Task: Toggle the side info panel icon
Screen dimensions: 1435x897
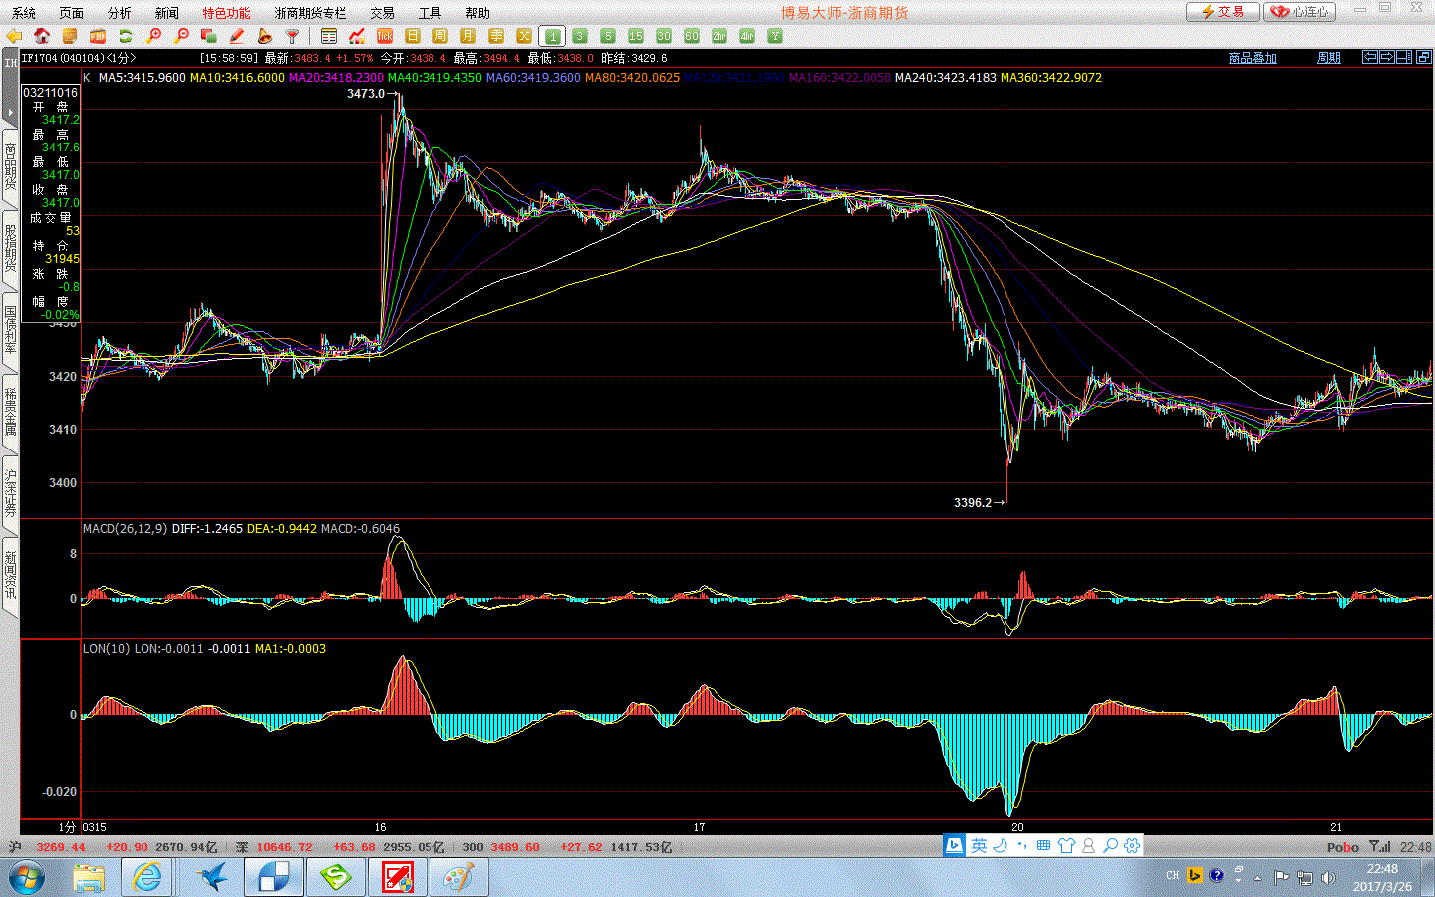Action: pyautogui.click(x=1404, y=58)
